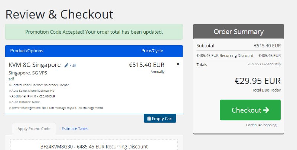Click the trash can icon on Empty Cart
The image size is (297, 150).
pyautogui.click(x=149, y=119)
